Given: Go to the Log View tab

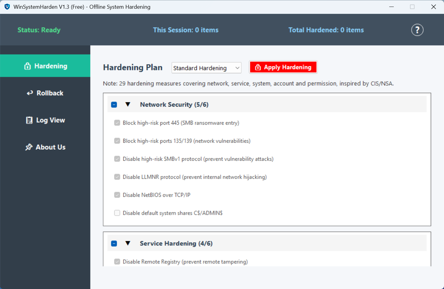Looking at the screenshot, I should (x=45, y=120).
